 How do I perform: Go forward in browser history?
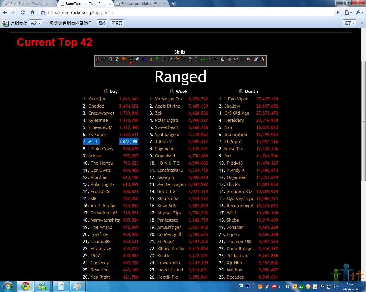13,13
